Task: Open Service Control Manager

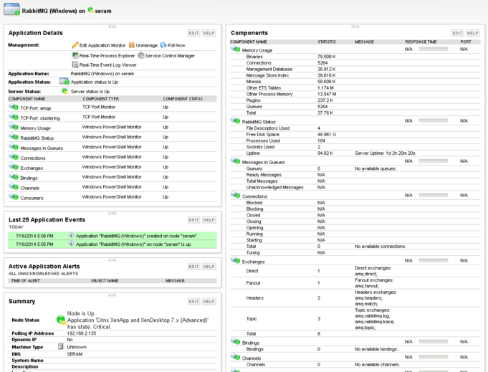Action: (170, 56)
